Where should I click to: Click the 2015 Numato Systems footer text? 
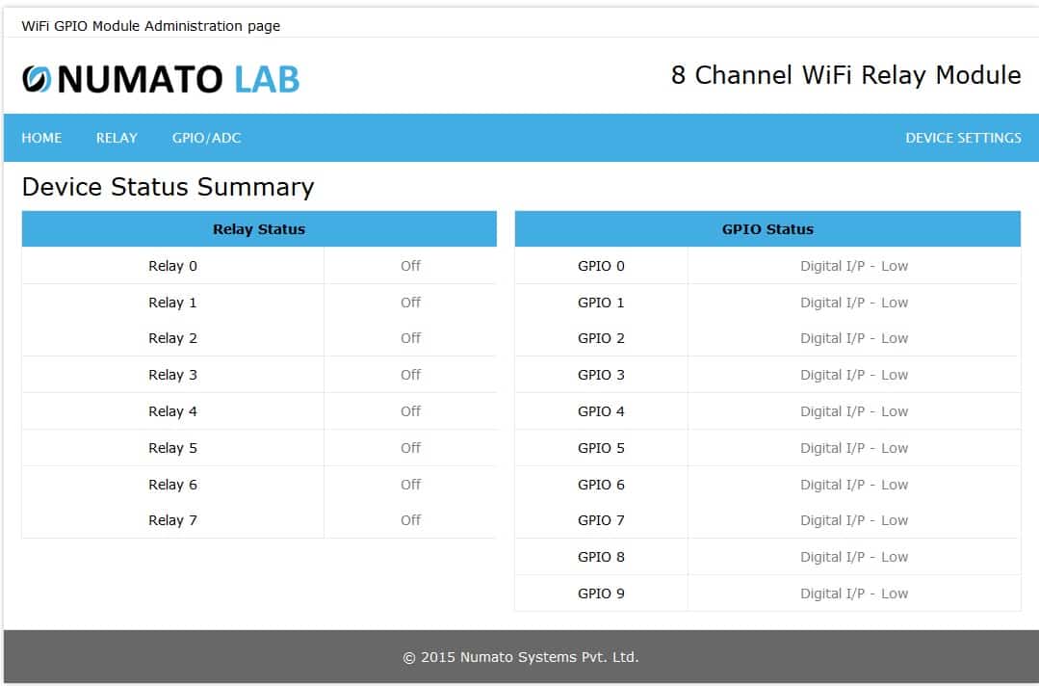(x=521, y=656)
